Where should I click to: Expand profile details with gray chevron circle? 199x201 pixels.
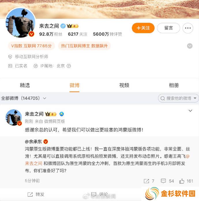pos(190,46)
